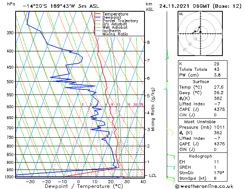Click the Dewpoint / Temperature axis title
Image resolution: width=245 pixels, height=189 pixels.
pos(78,186)
